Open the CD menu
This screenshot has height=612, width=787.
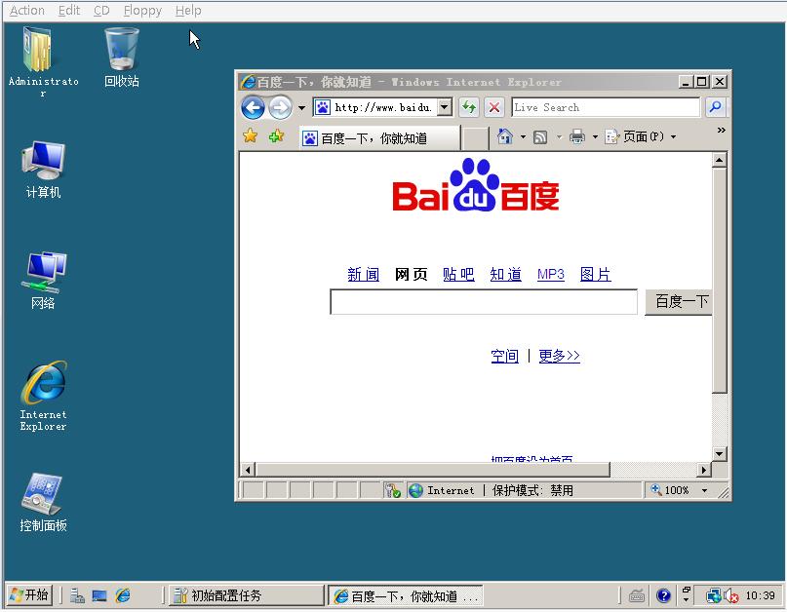pyautogui.click(x=101, y=10)
